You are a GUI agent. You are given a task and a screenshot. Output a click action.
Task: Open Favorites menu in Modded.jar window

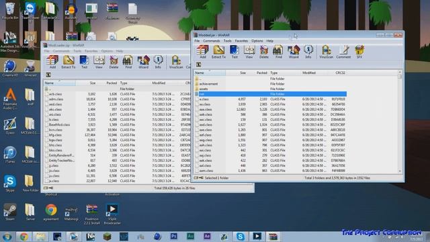(241, 41)
